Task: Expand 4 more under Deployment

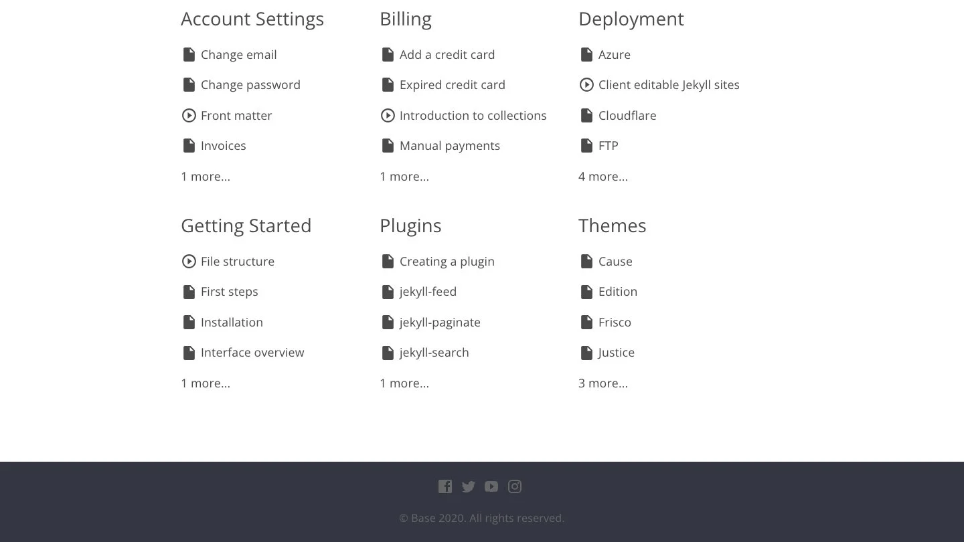Action: [603, 177]
